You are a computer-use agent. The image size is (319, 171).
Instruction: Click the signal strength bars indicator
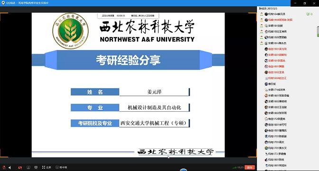pos(234,168)
